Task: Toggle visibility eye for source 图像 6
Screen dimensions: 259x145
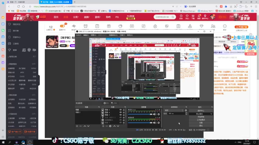Action: coord(120,110)
